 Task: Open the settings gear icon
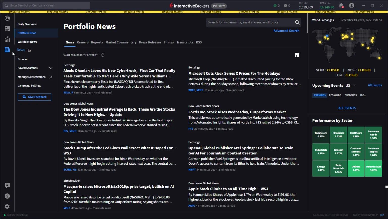pos(7,207)
